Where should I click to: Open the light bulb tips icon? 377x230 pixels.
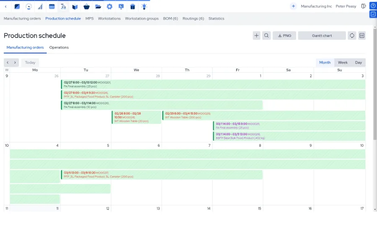coord(144,7)
